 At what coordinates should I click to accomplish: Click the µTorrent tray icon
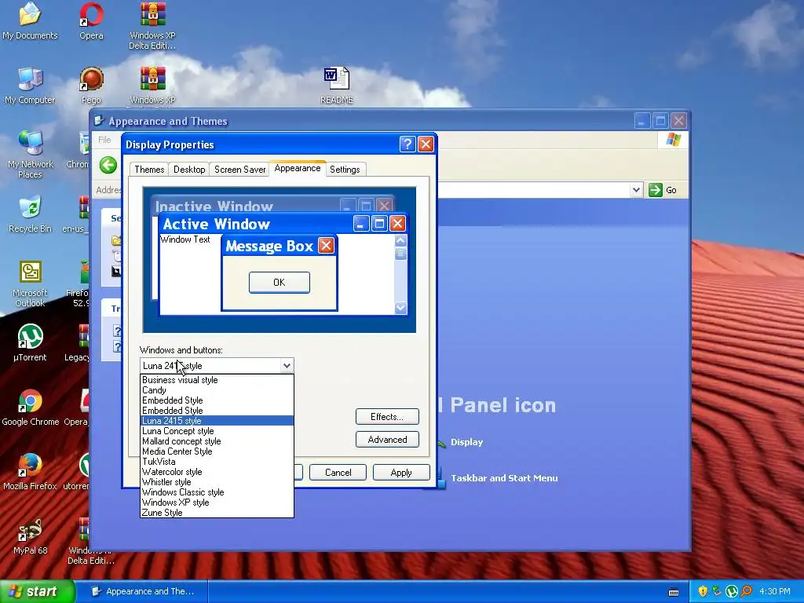tap(732, 591)
